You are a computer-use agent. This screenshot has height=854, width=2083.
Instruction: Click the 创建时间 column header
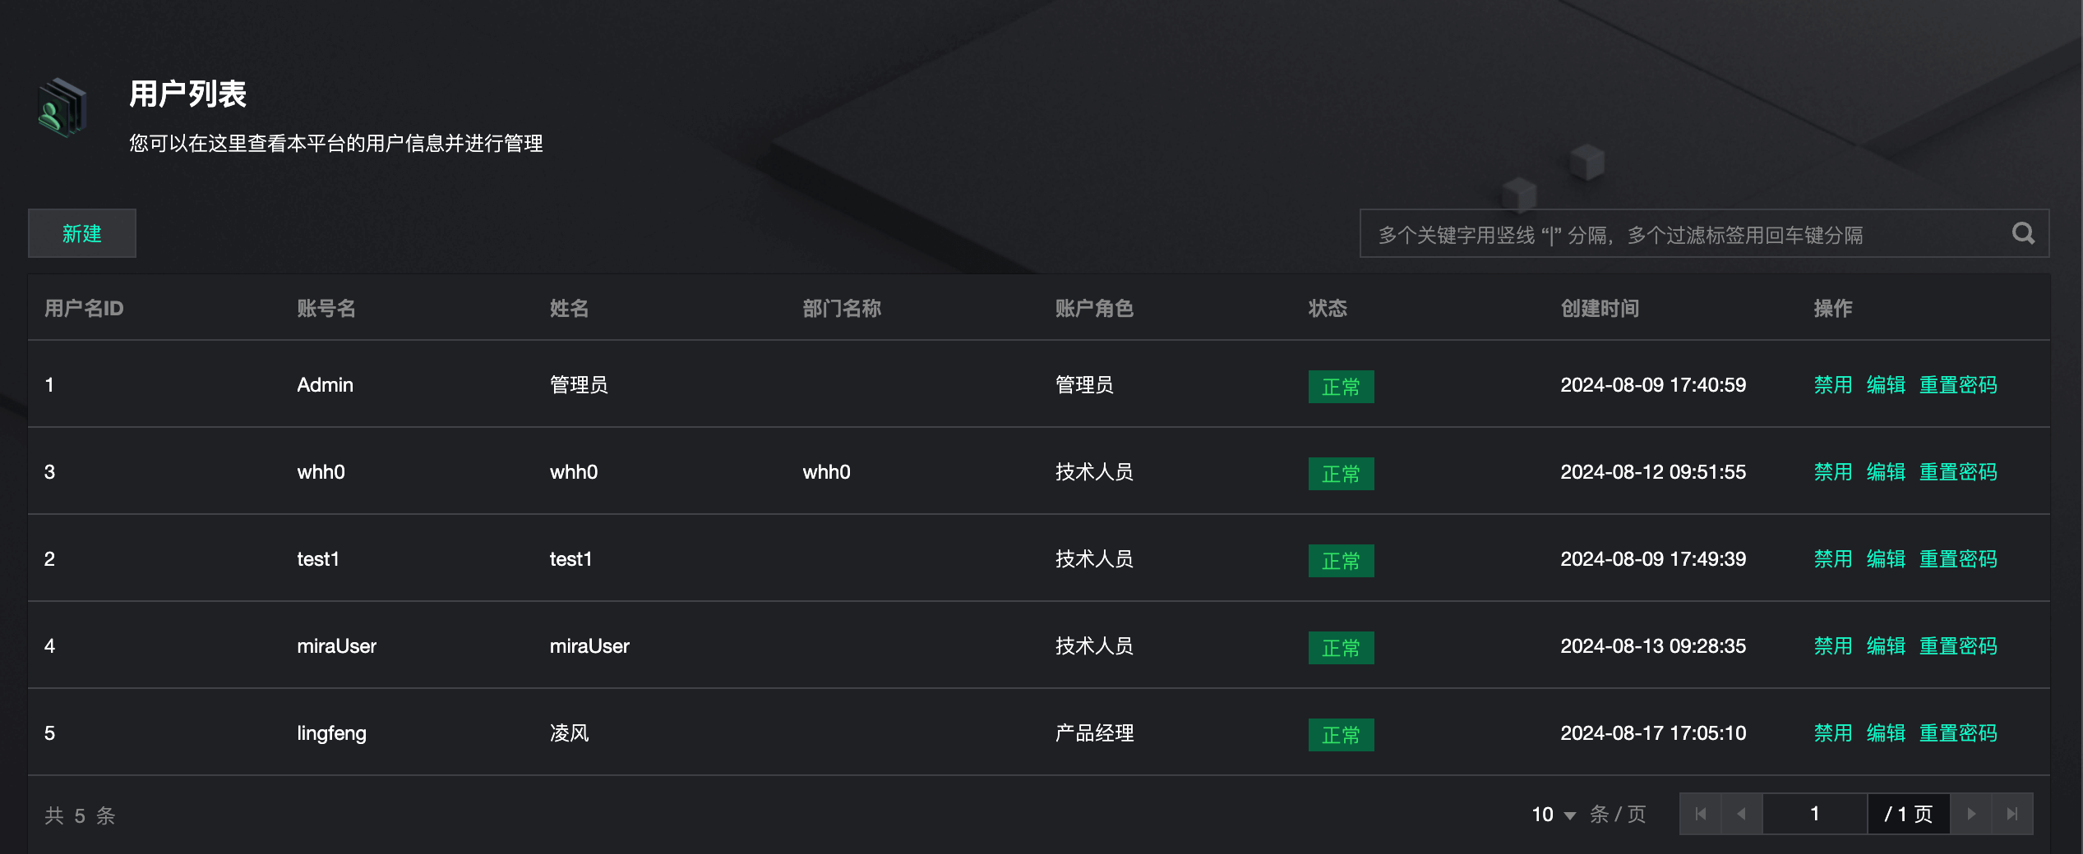point(1600,309)
